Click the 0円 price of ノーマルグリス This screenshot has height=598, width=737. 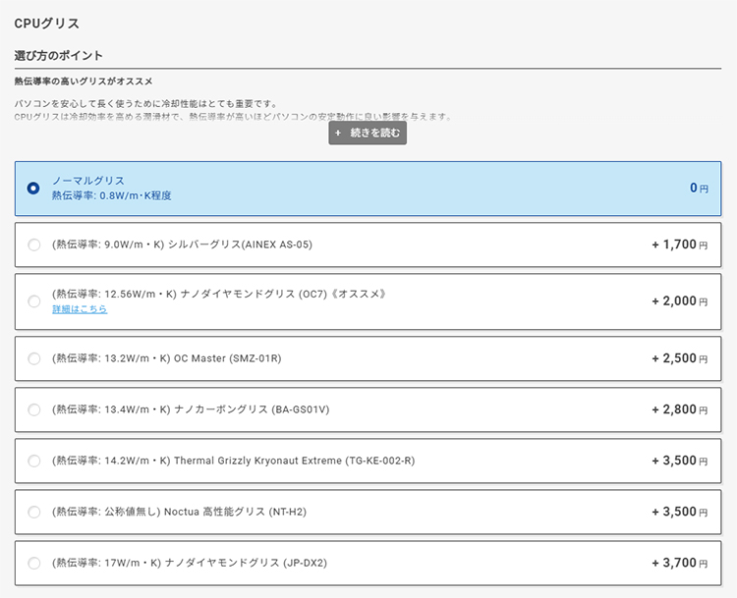coord(698,188)
